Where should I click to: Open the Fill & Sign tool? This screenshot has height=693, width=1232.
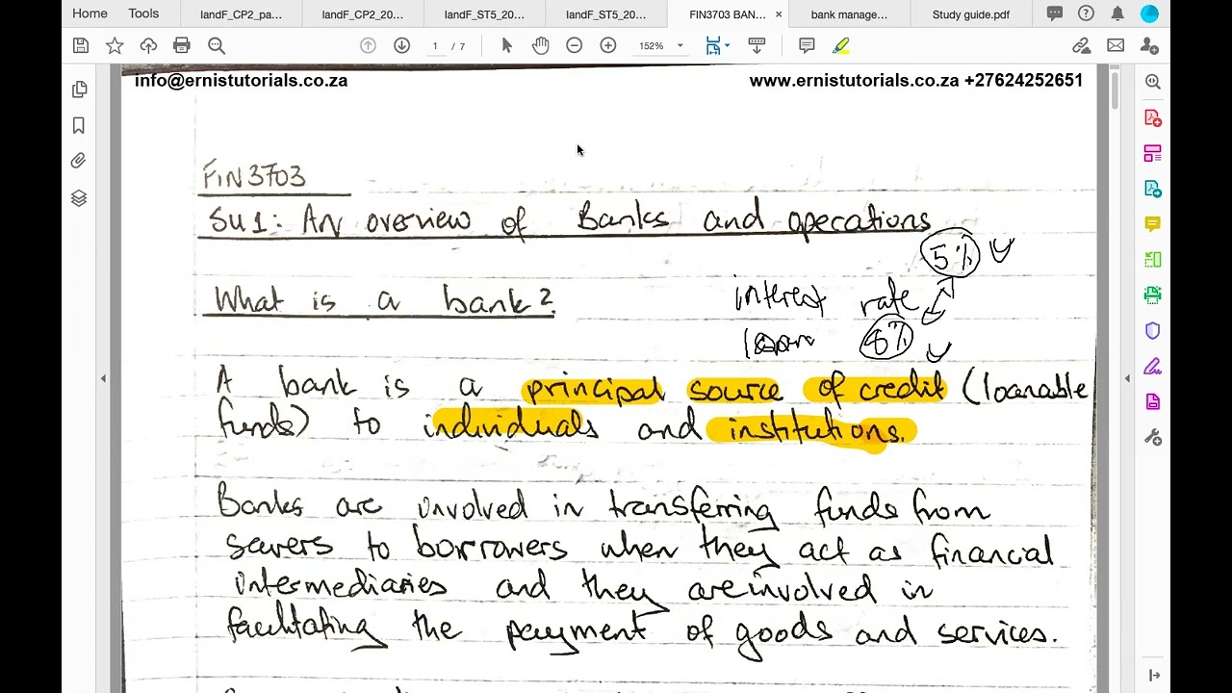(x=1153, y=367)
